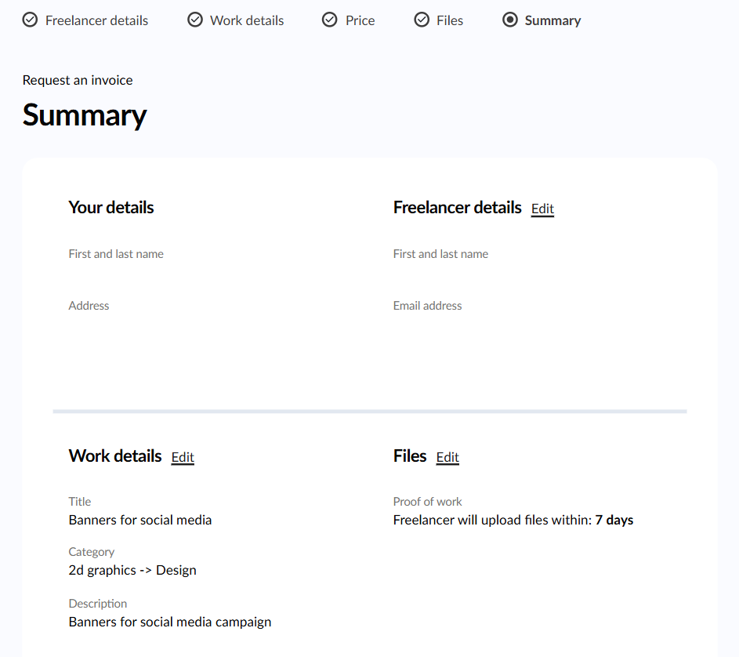Viewport: 739px width, 657px height.
Task: Edit the Work details section
Action: [183, 457]
